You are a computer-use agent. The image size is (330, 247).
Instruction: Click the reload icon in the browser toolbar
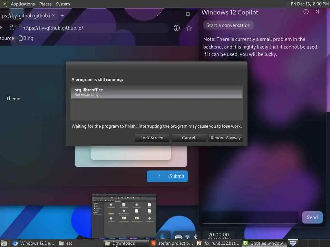click(12, 28)
